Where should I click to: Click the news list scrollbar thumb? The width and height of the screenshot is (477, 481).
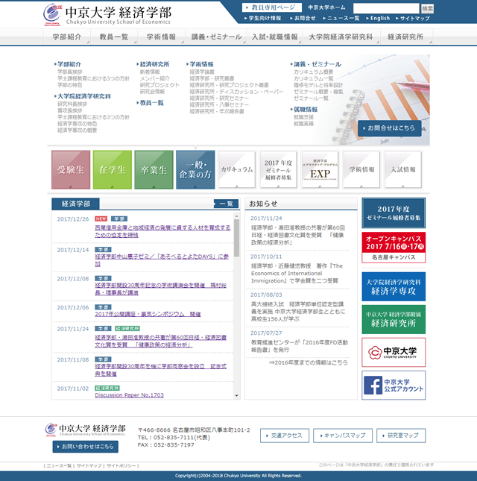coord(237,238)
